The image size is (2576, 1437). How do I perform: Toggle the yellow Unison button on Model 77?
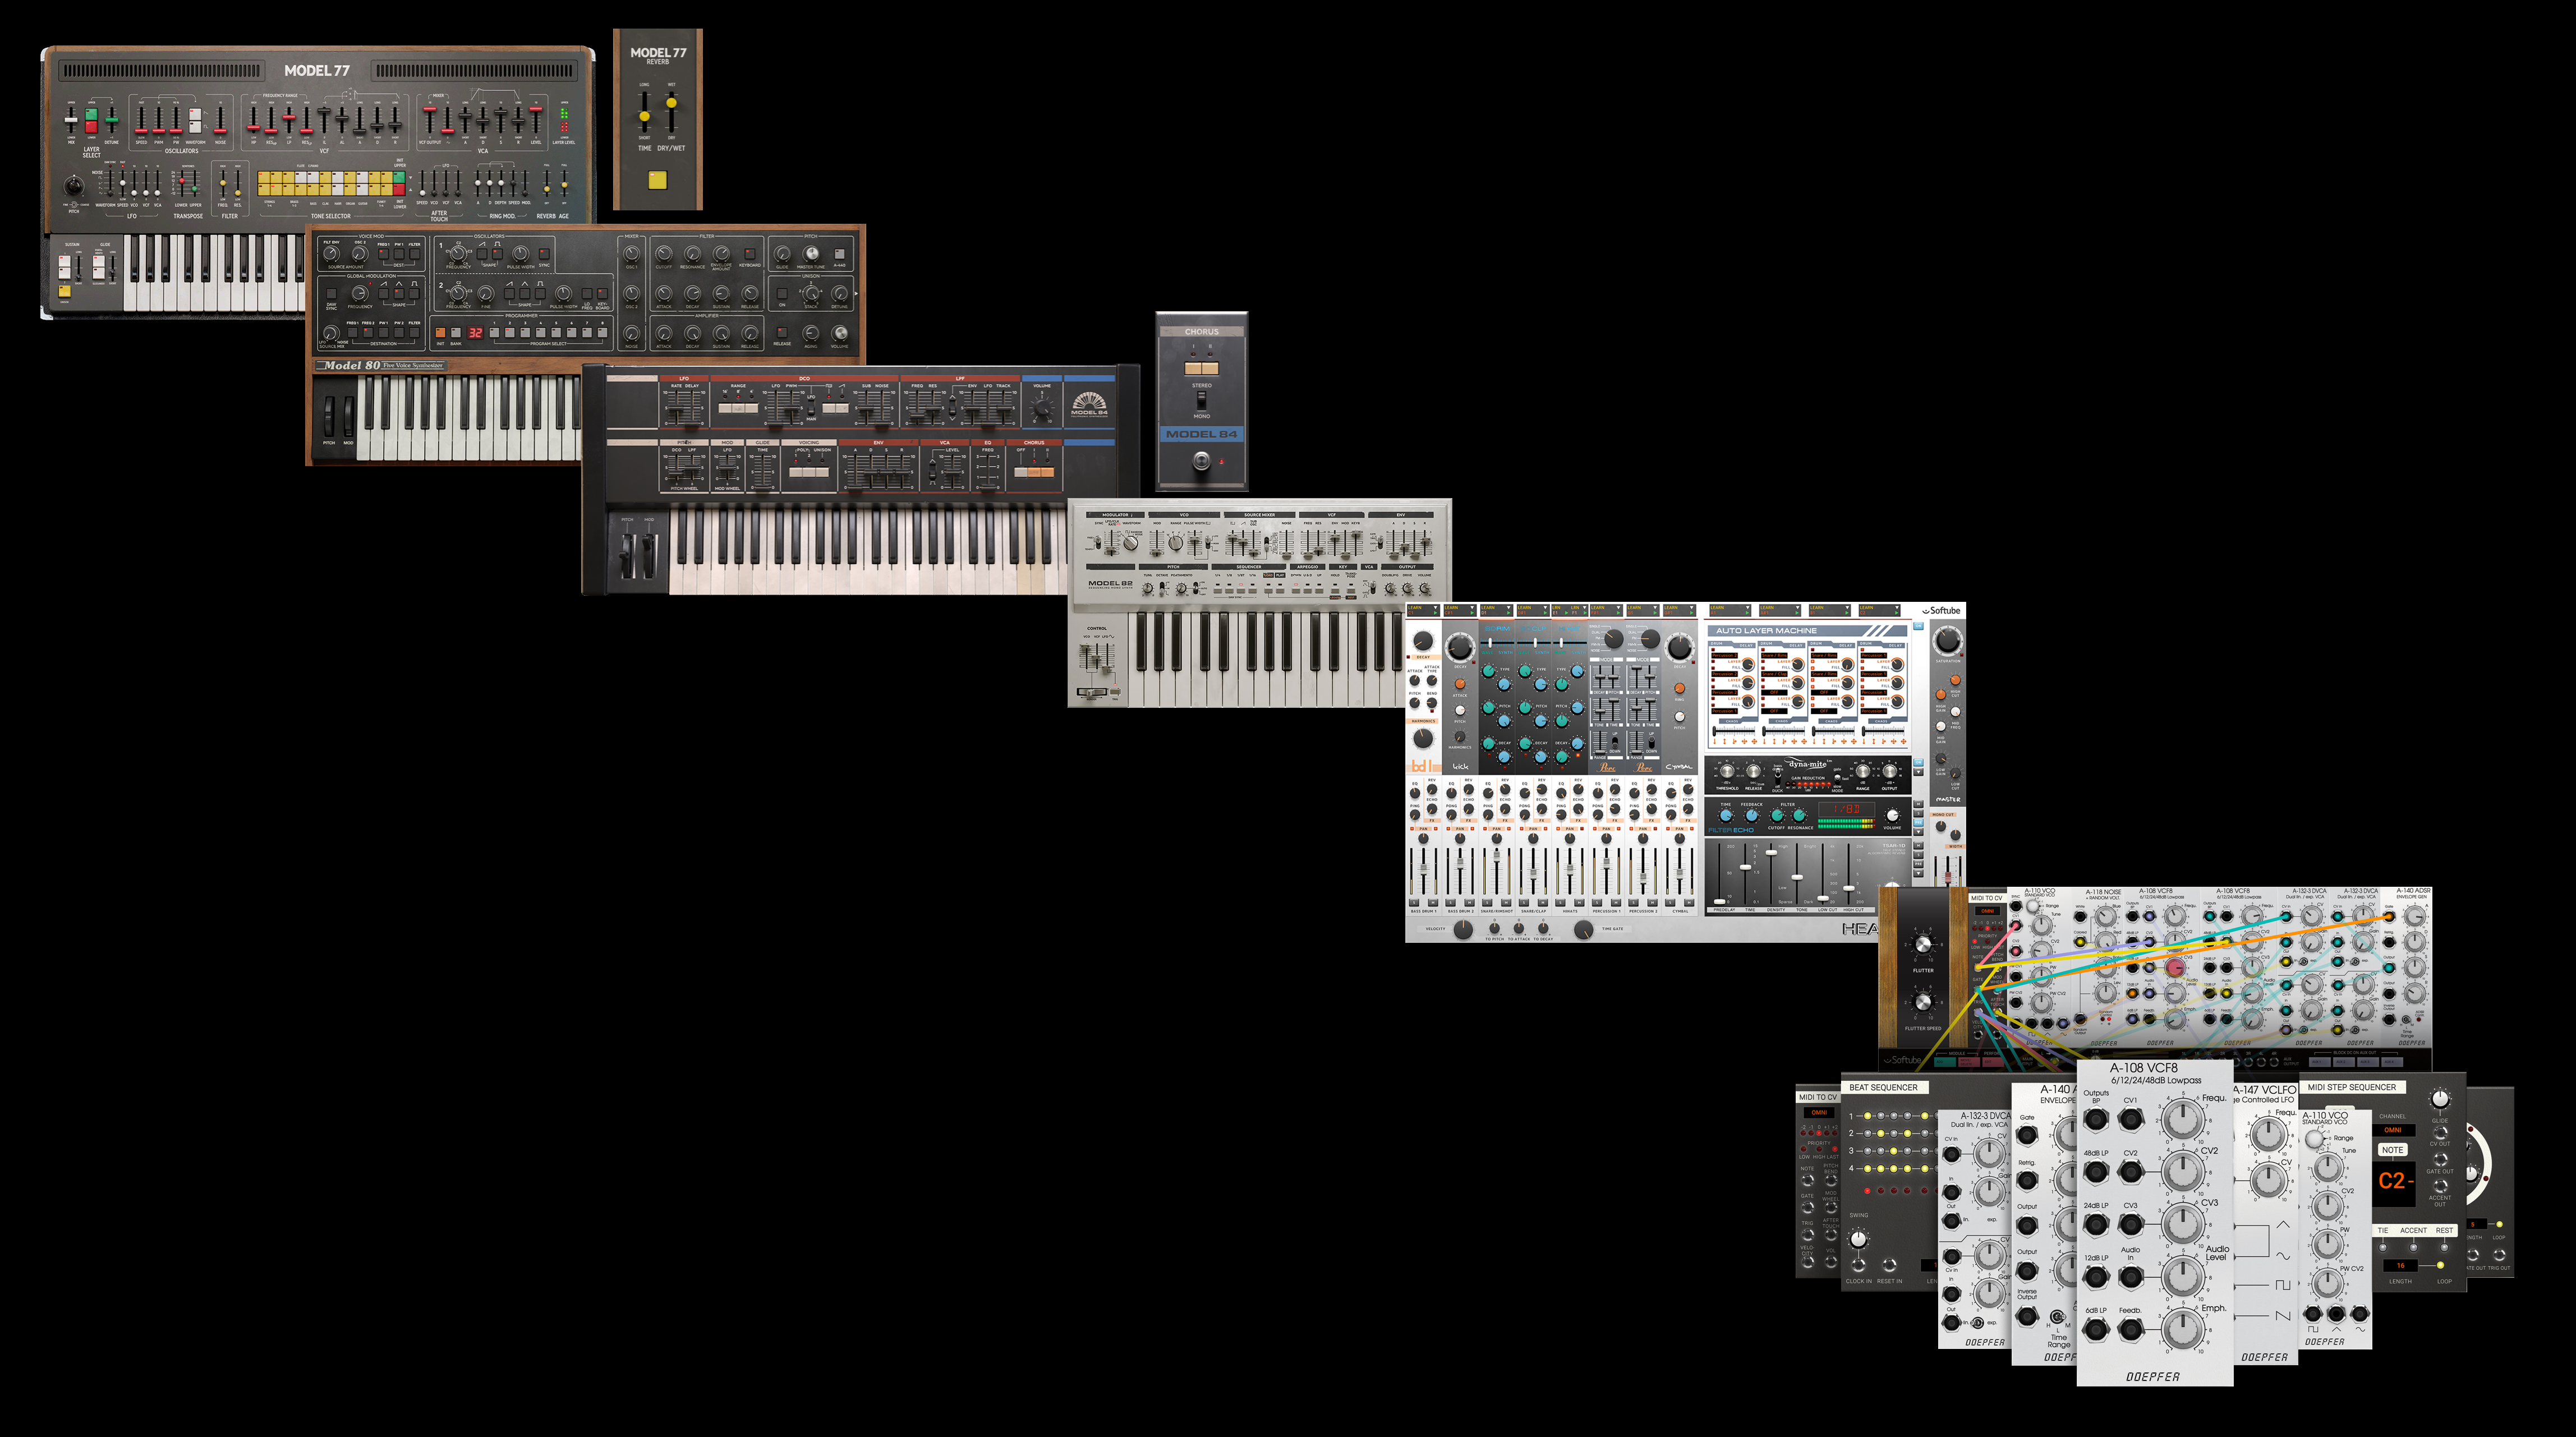(65, 291)
